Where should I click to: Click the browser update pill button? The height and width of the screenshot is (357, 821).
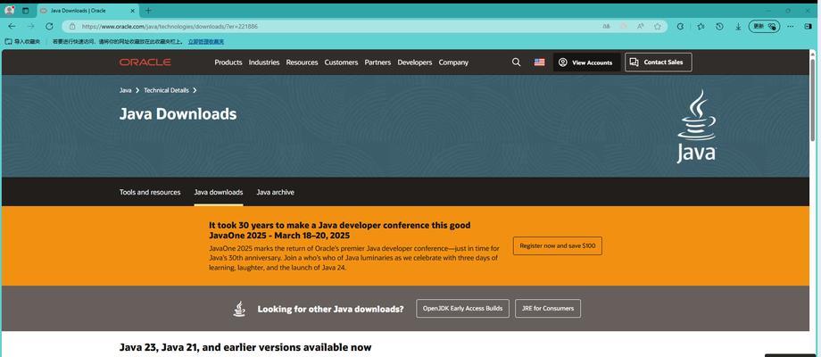(x=765, y=26)
